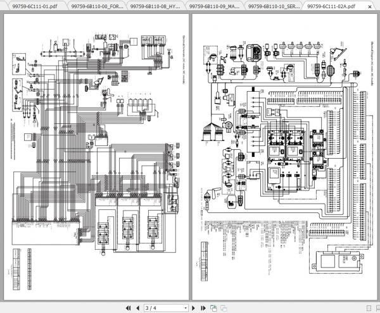Switch to single page layout view
This screenshot has width=380, height=313.
point(369,308)
